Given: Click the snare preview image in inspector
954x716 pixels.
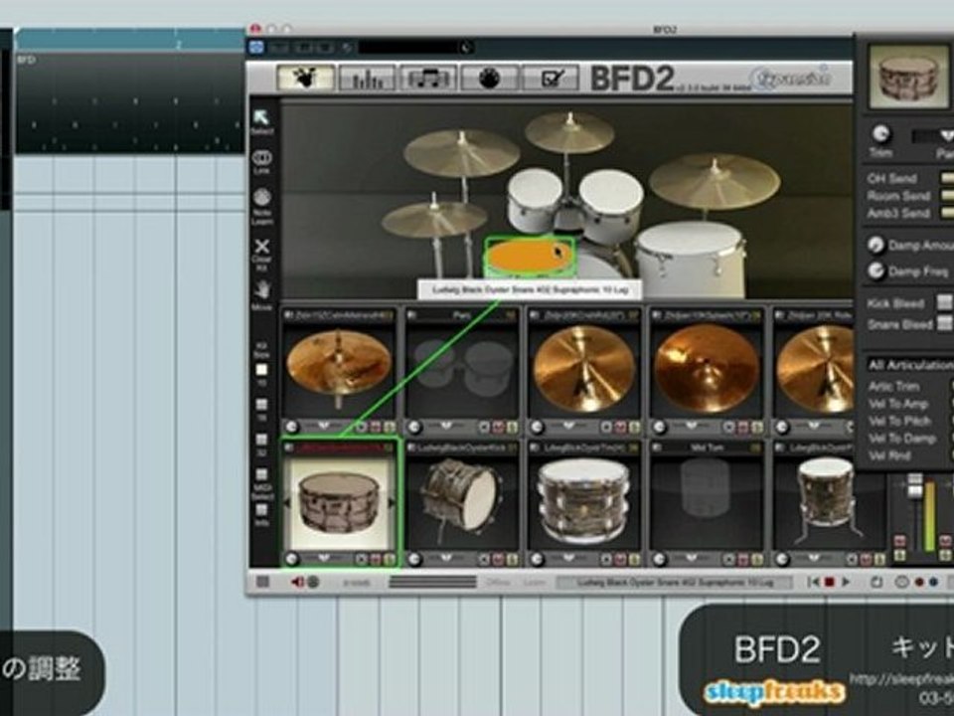Looking at the screenshot, I should (x=908, y=78).
